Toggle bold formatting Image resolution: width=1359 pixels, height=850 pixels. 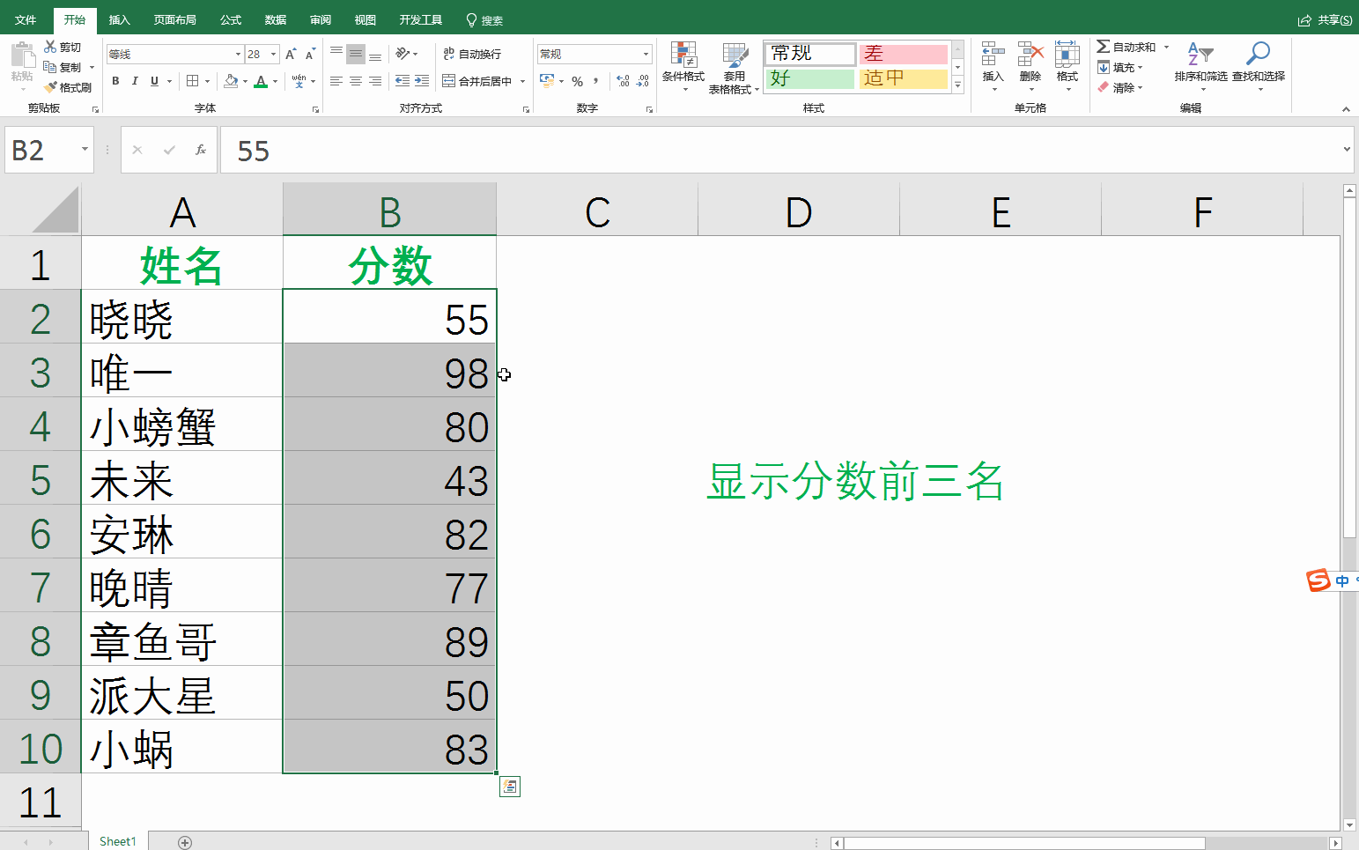115,81
